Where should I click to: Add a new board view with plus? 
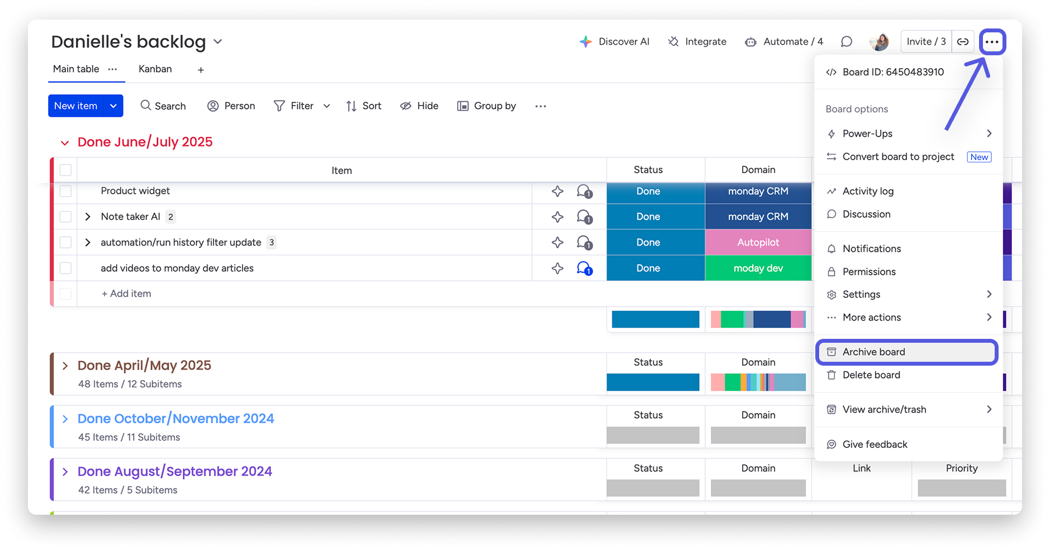point(201,70)
